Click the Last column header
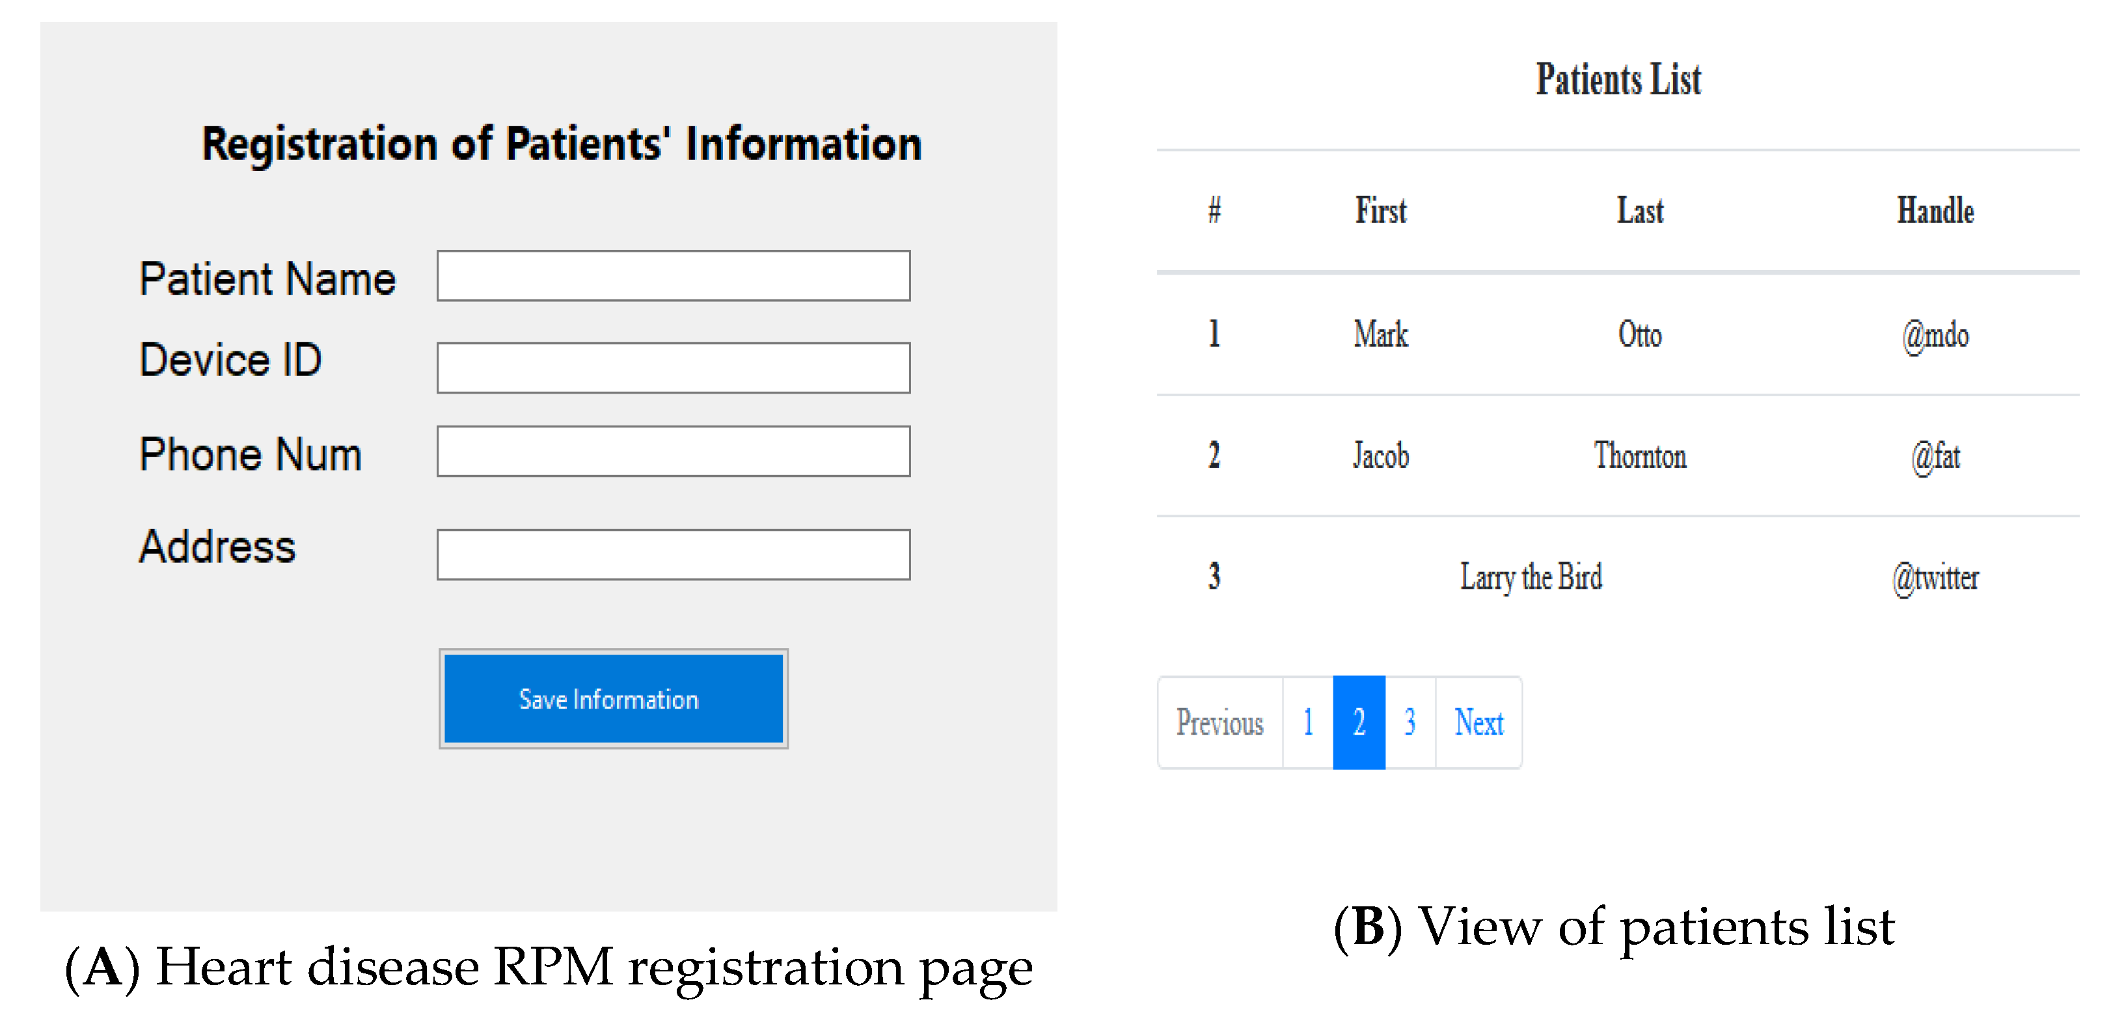This screenshot has height=1015, width=2111. coord(1640,211)
